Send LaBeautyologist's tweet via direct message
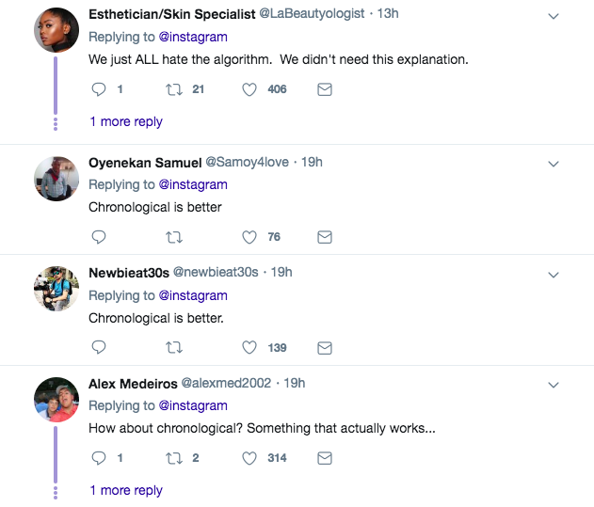The height and width of the screenshot is (507, 594). [x=325, y=89]
